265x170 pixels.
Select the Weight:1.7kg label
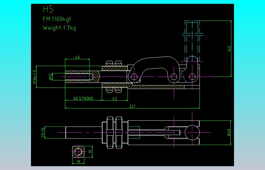pyautogui.click(x=60, y=28)
